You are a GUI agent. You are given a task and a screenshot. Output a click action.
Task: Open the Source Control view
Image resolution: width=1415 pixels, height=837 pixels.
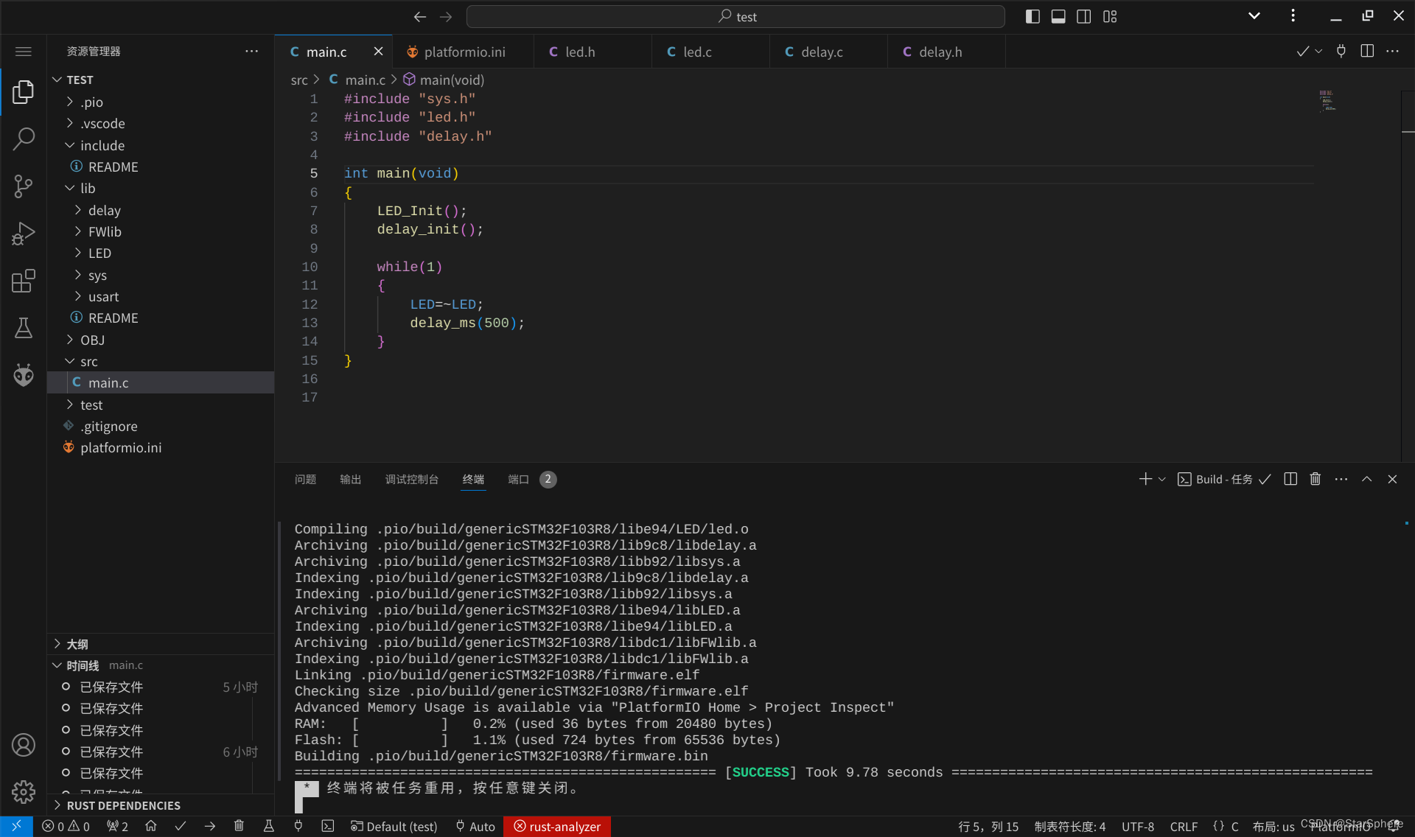[x=24, y=186]
